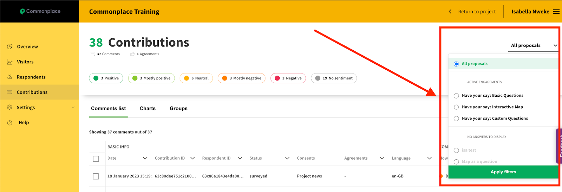Tick the checkbox for the 18 January 2023 row

[x=96, y=176]
